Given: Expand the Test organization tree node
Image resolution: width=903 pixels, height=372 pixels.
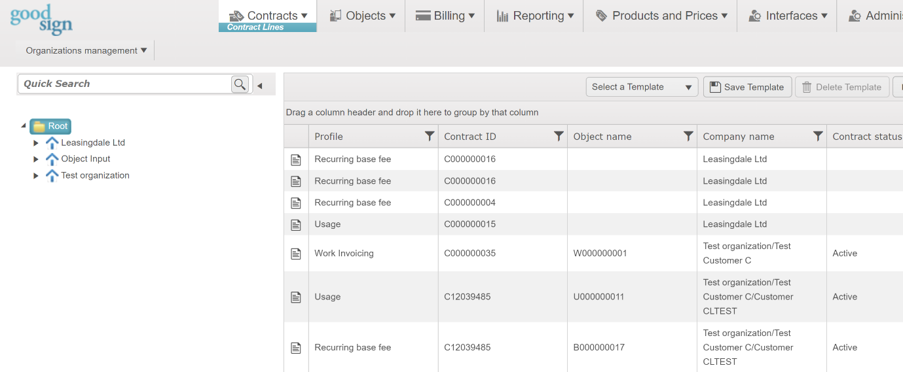Looking at the screenshot, I should pyautogui.click(x=36, y=175).
